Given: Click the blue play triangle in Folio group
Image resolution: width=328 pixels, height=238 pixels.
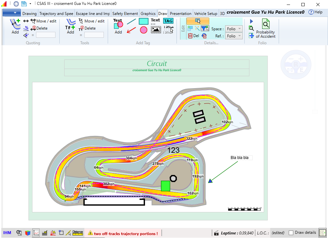Looking at the screenshot, I should click(x=251, y=21).
